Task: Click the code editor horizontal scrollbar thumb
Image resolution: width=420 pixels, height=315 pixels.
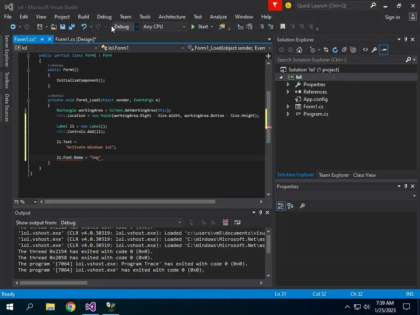Action: coord(130,202)
